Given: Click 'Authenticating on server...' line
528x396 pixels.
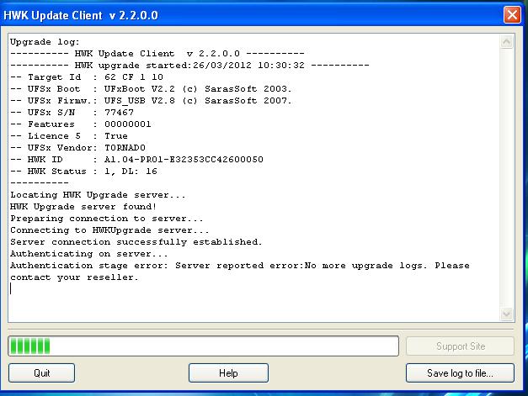Looking at the screenshot, I should click(x=89, y=254).
